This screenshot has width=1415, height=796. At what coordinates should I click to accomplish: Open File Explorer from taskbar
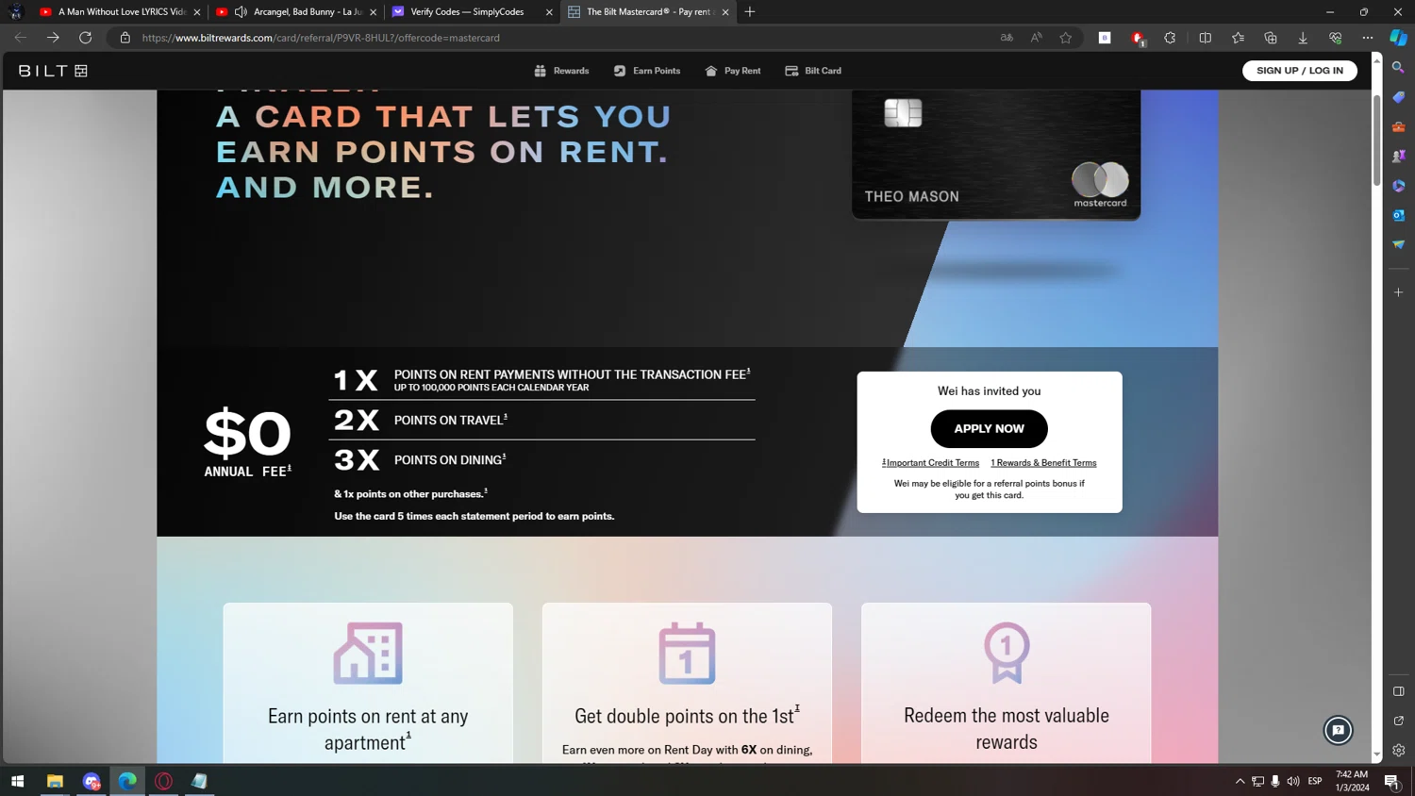(55, 781)
